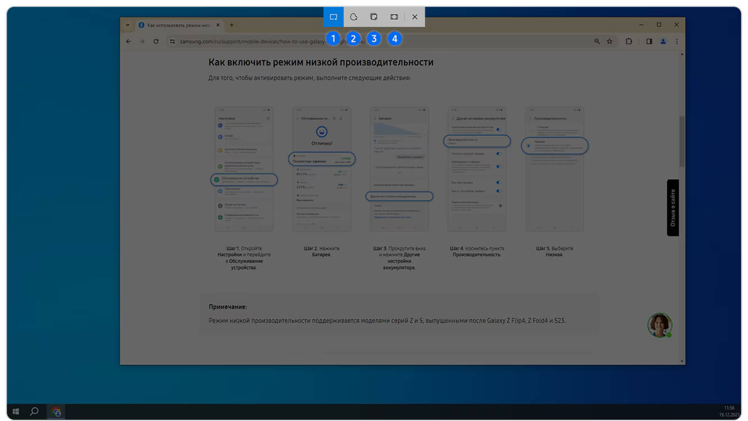This screenshot has width=748, height=421.
Task: Open the site information icon in the address bar
Action: (x=172, y=42)
